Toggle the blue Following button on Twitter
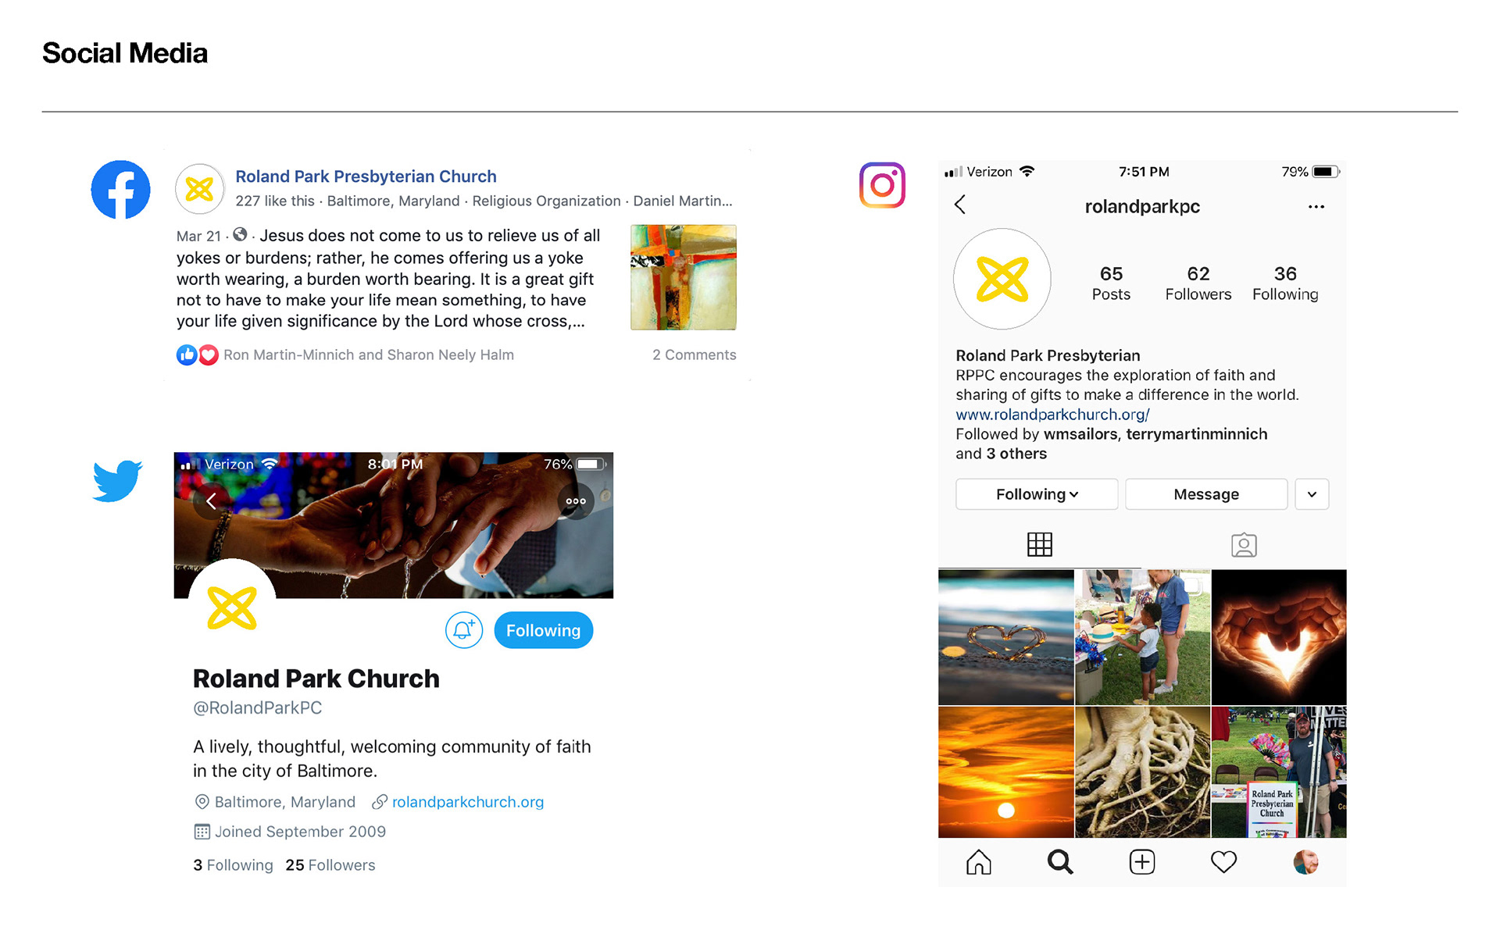Image resolution: width=1500 pixels, height=937 pixels. point(544,630)
